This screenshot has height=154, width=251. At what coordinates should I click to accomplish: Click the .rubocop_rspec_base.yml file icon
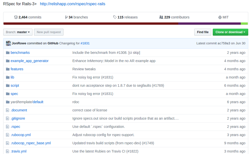click(x=7, y=143)
